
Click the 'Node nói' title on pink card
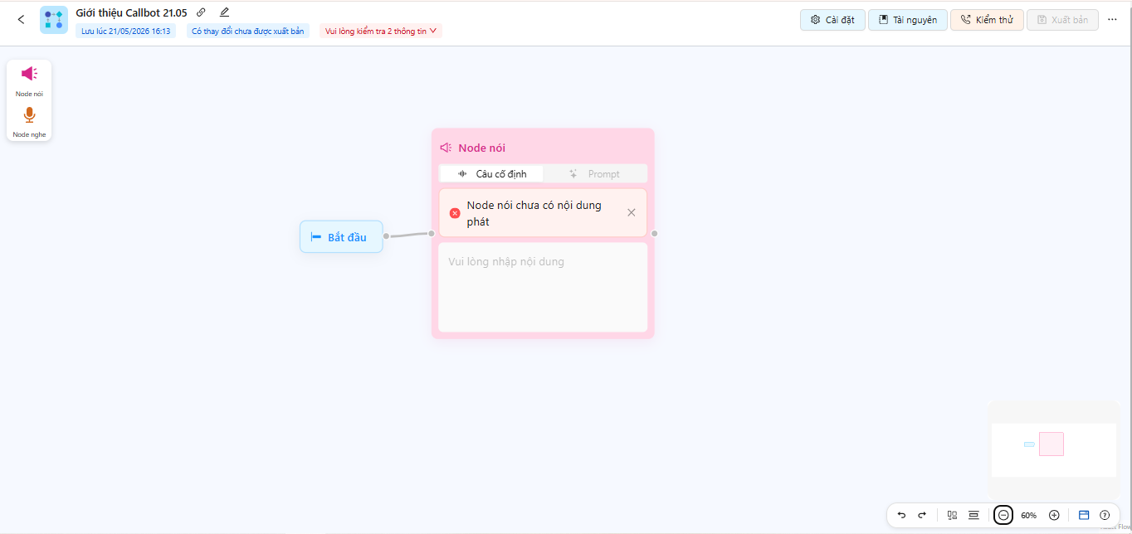(x=482, y=148)
